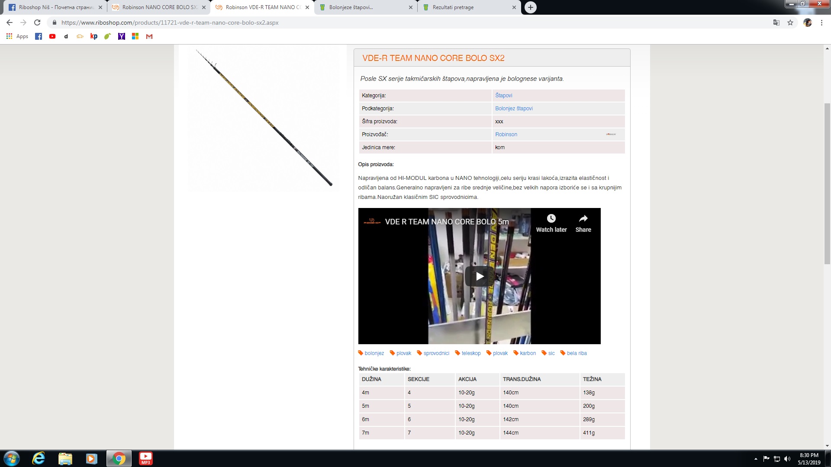Click the 5m length cell
The height and width of the screenshot is (467, 831).
[x=382, y=406]
